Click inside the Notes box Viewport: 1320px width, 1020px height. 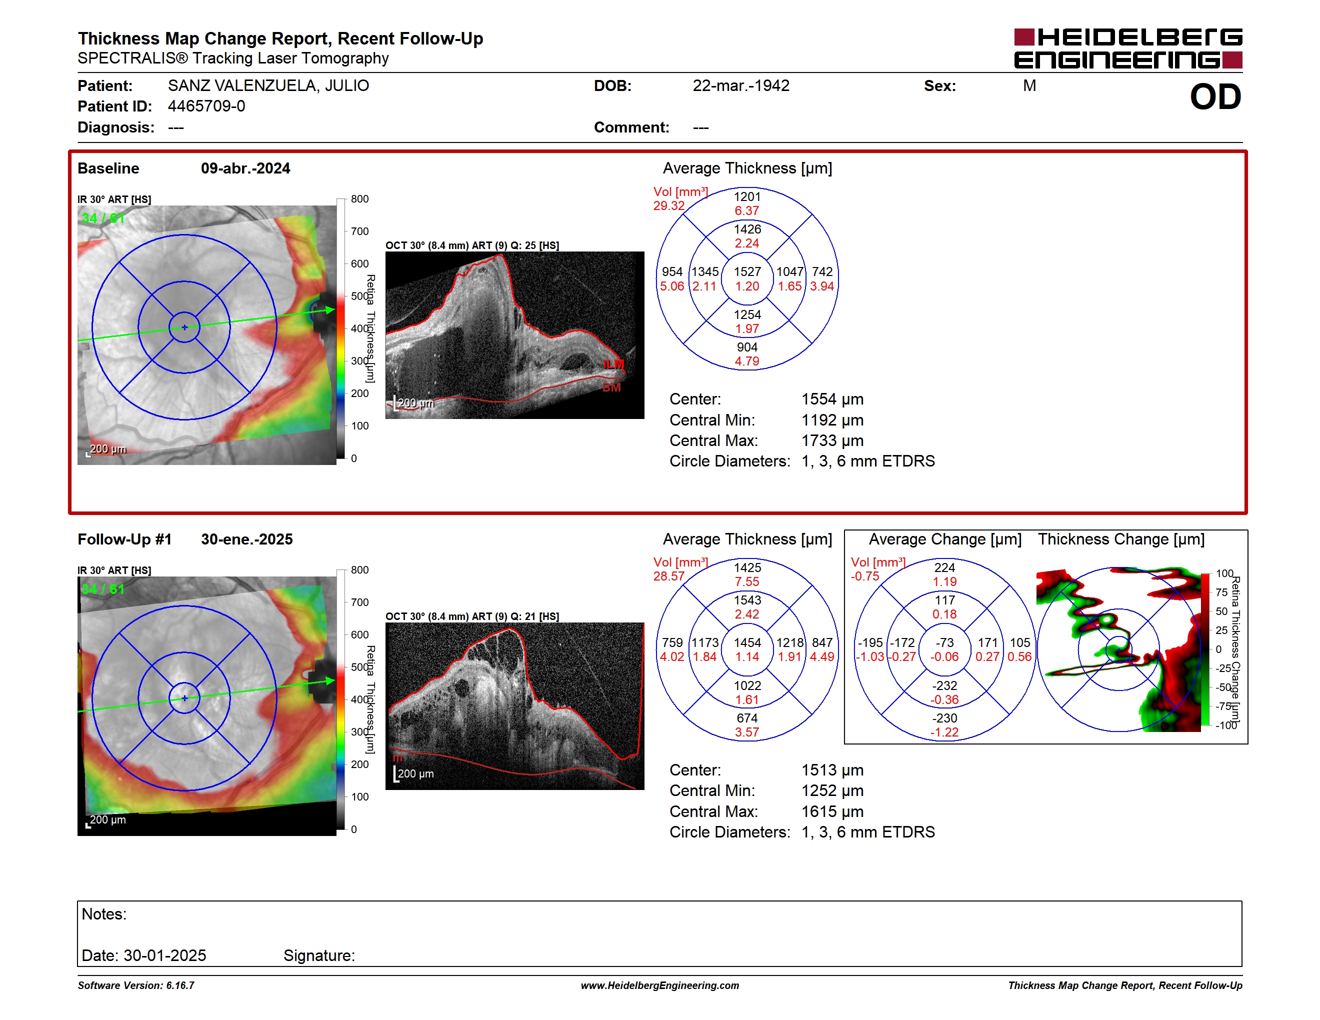659,933
